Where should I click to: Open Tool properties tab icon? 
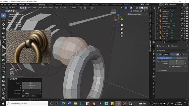pyautogui.click(x=154, y=47)
